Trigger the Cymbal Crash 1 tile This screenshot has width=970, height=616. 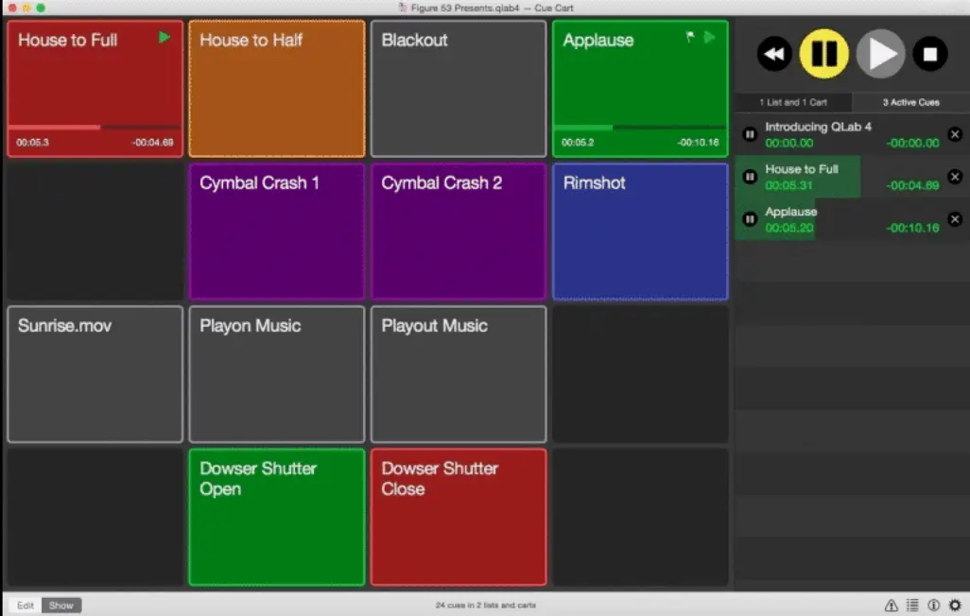tap(276, 231)
